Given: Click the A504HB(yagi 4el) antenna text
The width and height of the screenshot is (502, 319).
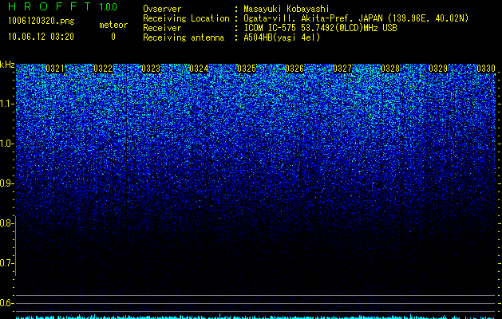Looking at the screenshot, I should click(282, 37).
